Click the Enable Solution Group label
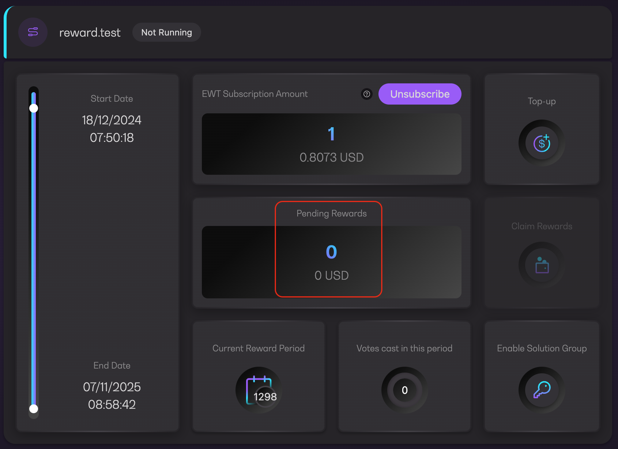This screenshot has width=618, height=449. [x=542, y=348]
